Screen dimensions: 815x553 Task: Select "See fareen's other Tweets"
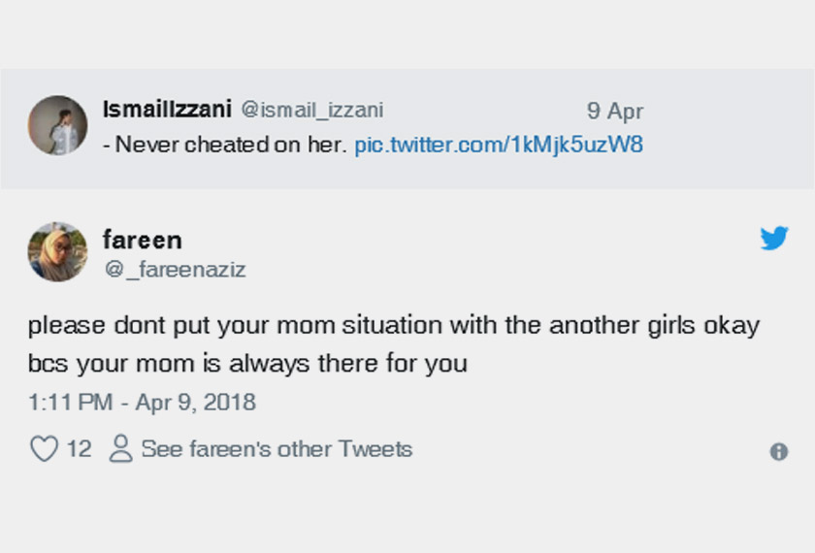pos(277,449)
